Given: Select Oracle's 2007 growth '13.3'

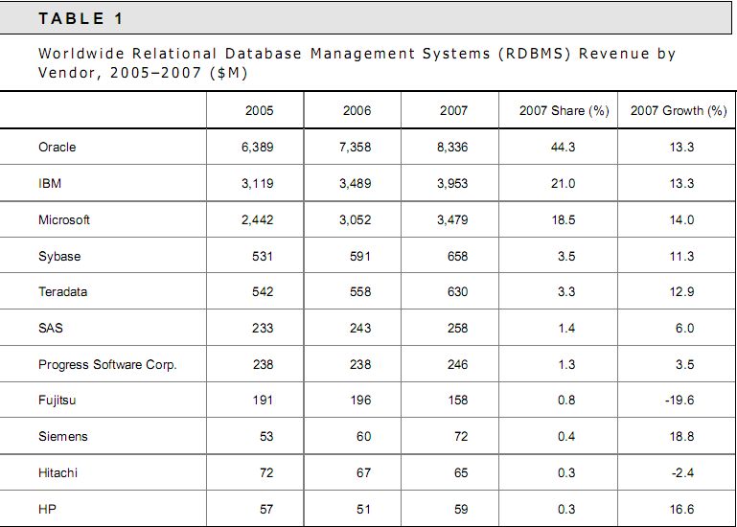Looking at the screenshot, I should tap(681, 148).
